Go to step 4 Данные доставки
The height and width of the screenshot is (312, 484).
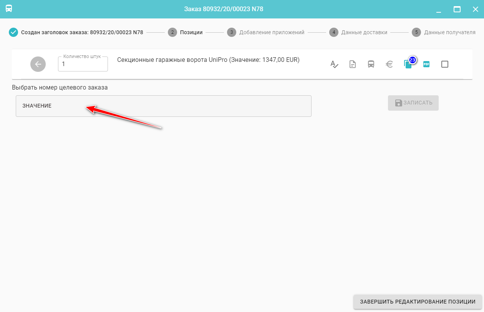358,32
